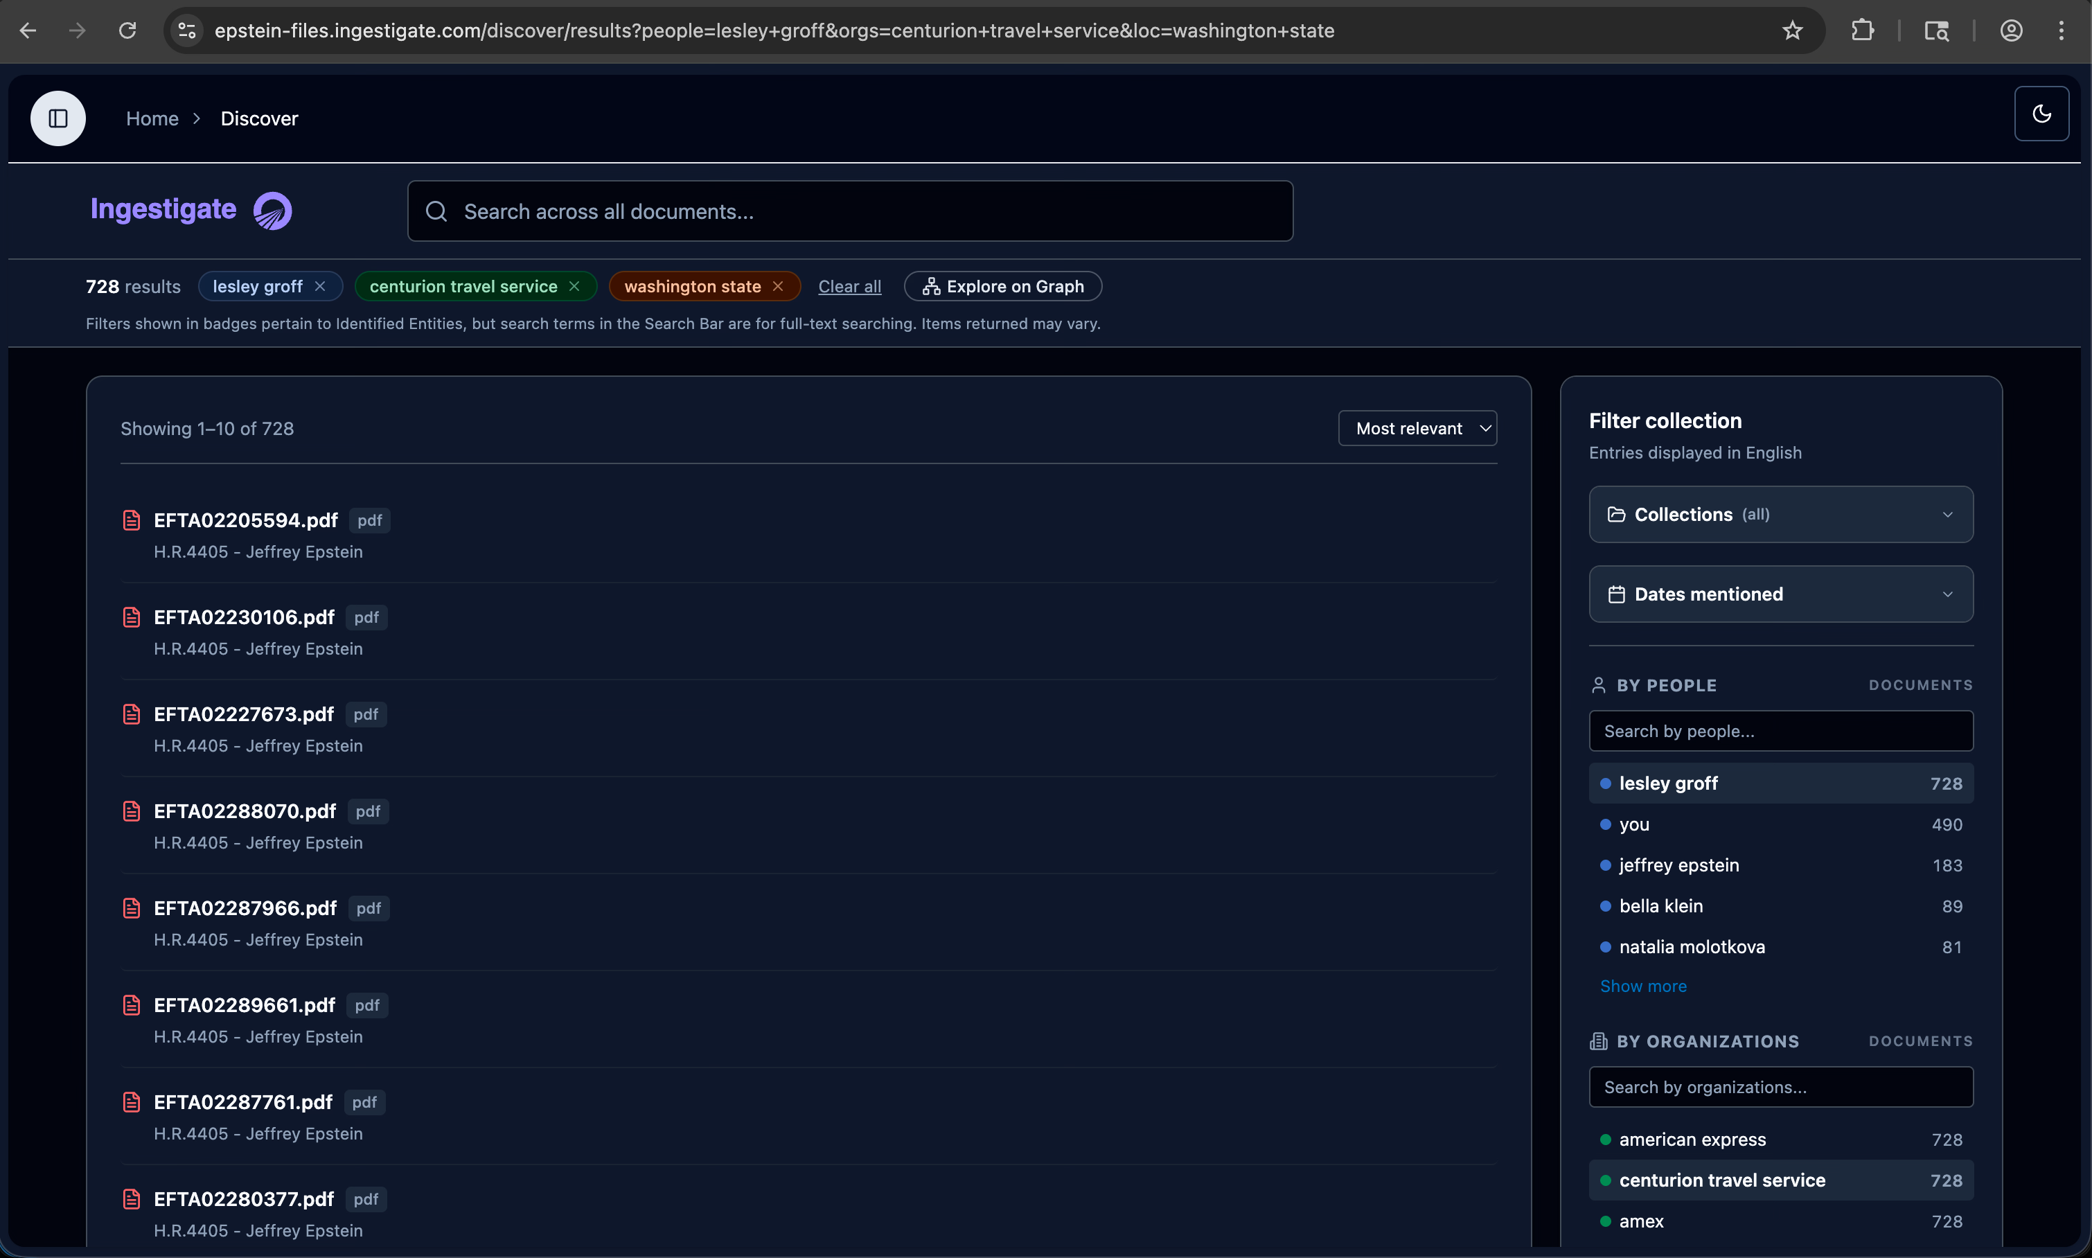The height and width of the screenshot is (1258, 2092).
Task: Click the By Organizations building icon
Action: (x=1598, y=1041)
